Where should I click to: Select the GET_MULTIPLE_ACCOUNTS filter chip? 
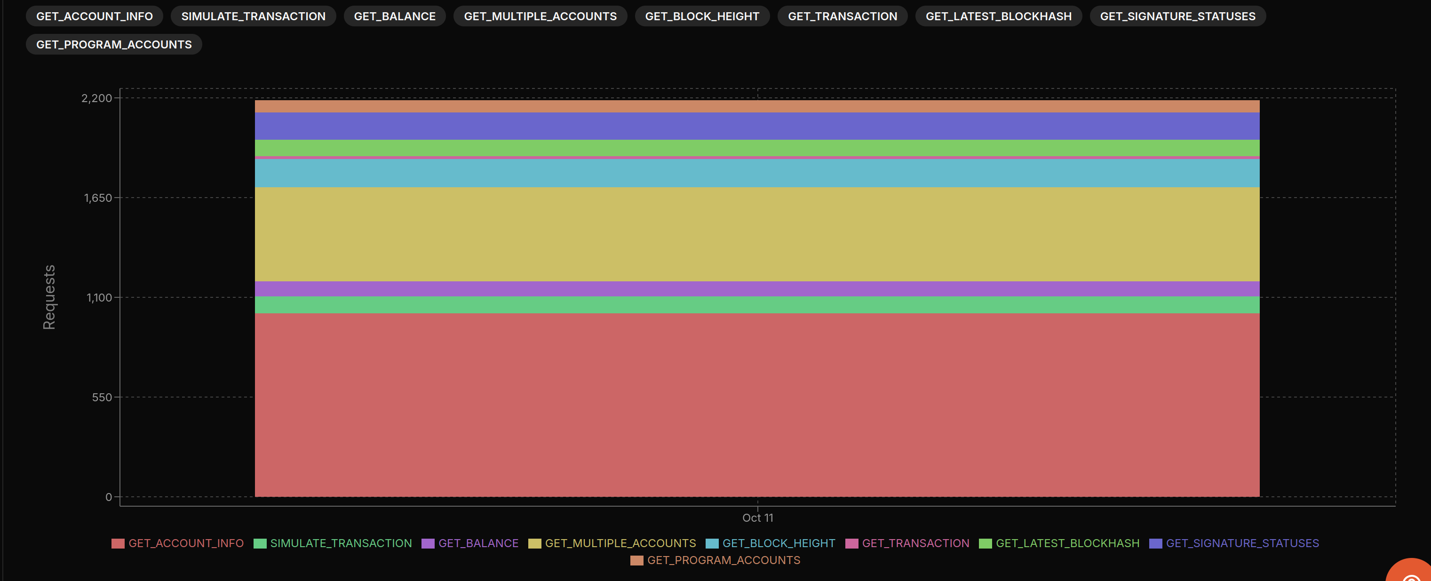(x=540, y=16)
